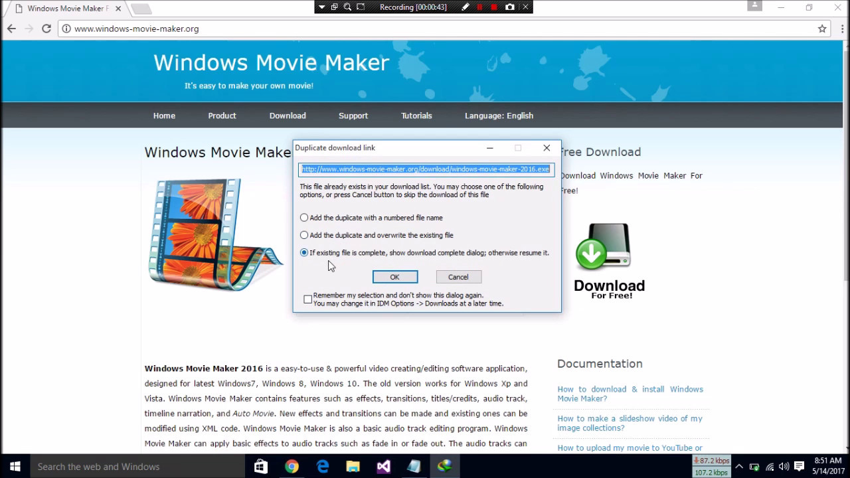Click the site info icon in address bar

click(66, 29)
